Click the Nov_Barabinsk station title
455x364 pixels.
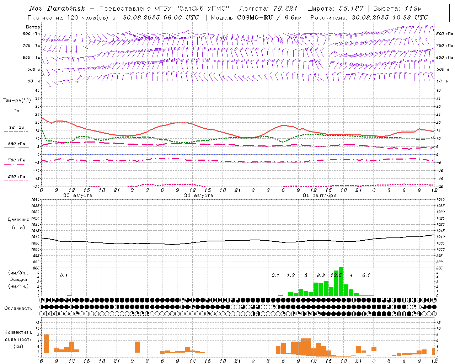pos(57,9)
